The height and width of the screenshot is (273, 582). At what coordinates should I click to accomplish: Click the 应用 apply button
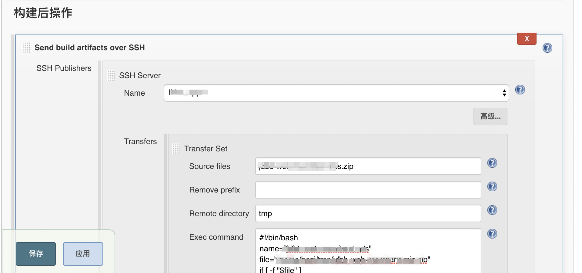pyautogui.click(x=83, y=254)
